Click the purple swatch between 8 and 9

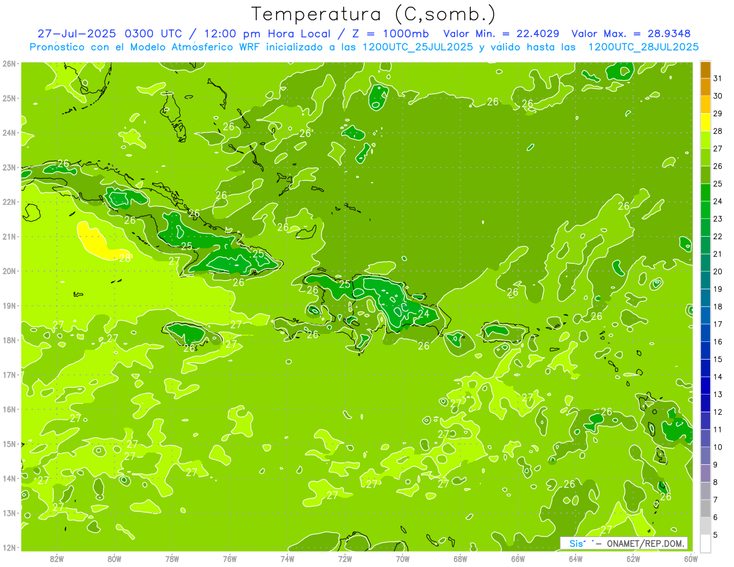point(705,473)
